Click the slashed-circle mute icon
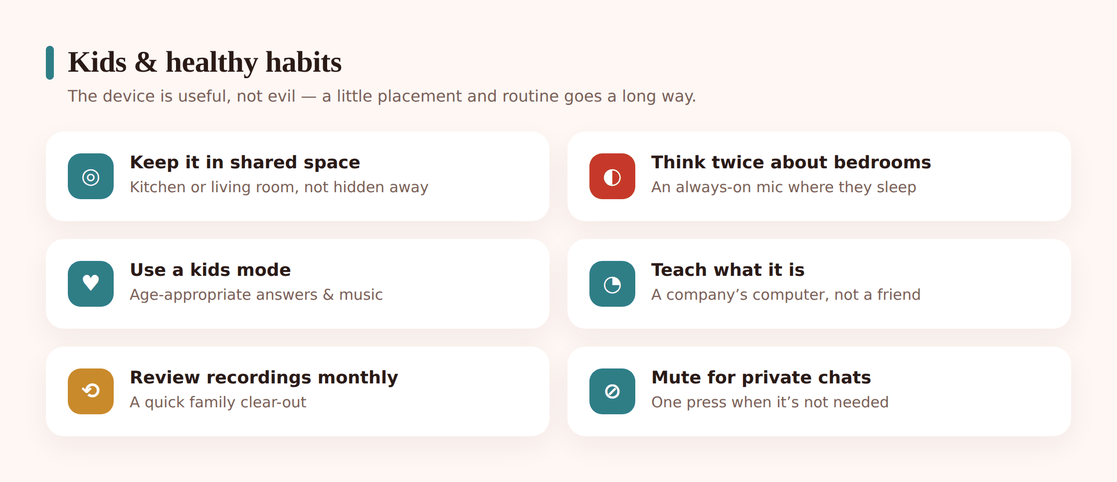The width and height of the screenshot is (1117, 482). click(x=612, y=391)
